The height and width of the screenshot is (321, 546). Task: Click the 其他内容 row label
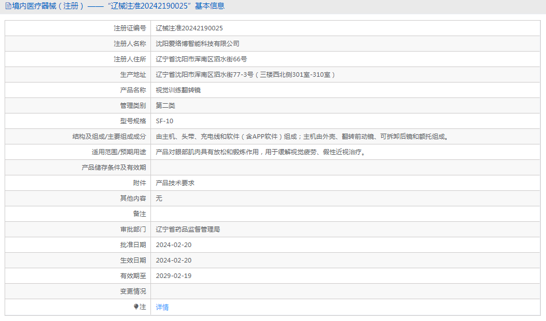pyautogui.click(x=133, y=198)
